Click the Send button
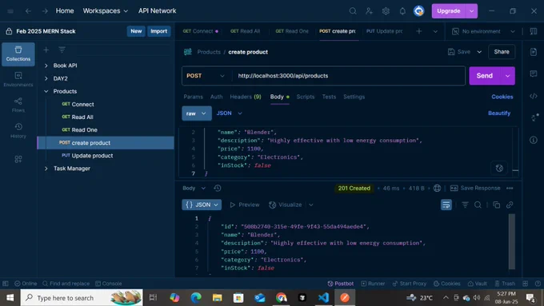 [x=485, y=76]
